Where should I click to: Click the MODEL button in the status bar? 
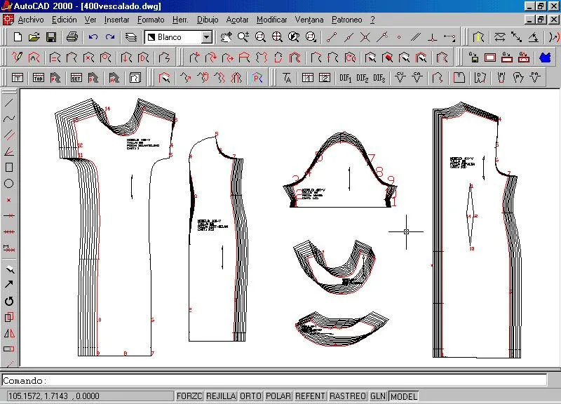(404, 396)
